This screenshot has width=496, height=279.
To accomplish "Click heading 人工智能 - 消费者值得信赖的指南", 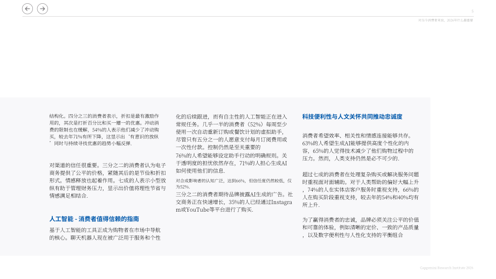I will [94, 219].
